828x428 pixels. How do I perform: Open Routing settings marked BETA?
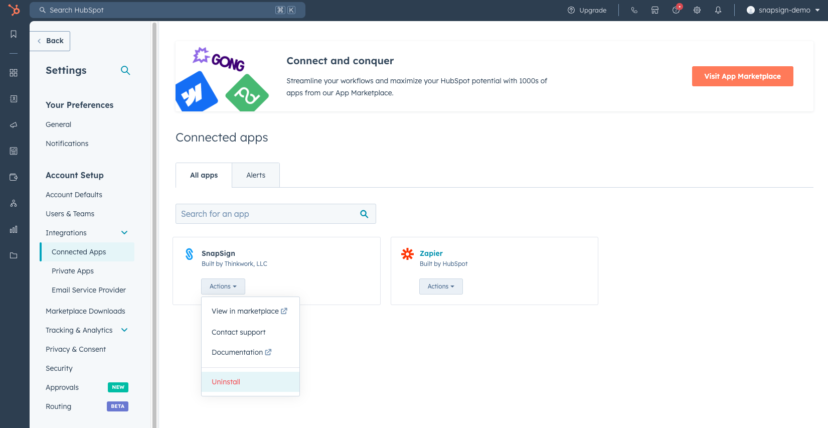58,406
